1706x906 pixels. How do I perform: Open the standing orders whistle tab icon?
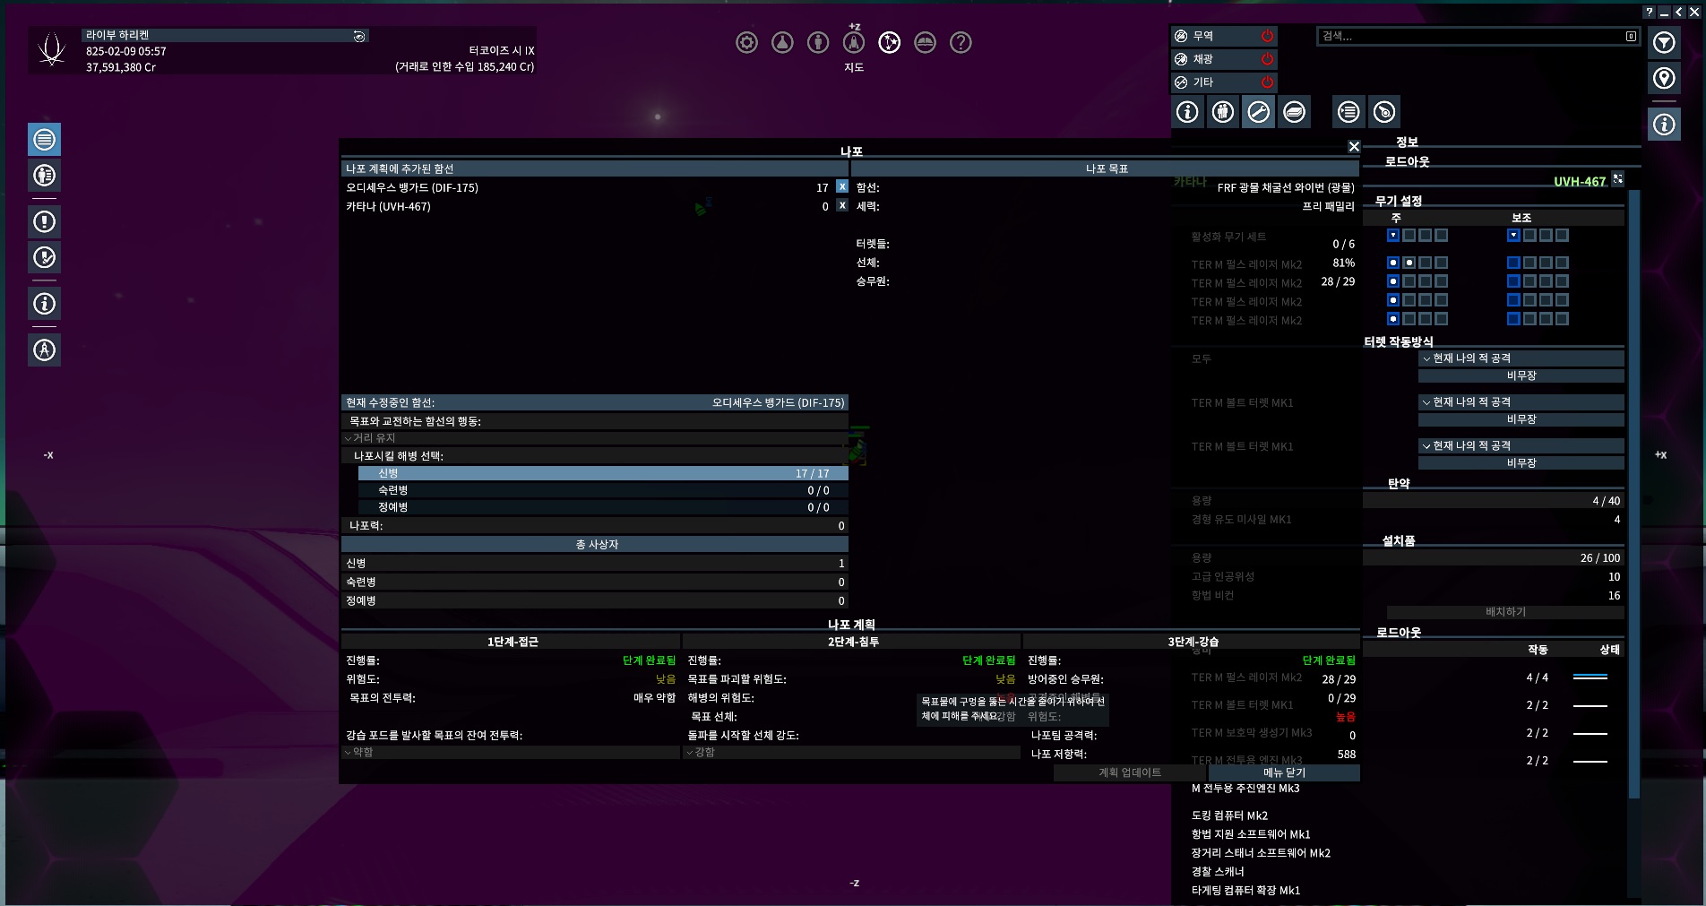click(x=1384, y=112)
